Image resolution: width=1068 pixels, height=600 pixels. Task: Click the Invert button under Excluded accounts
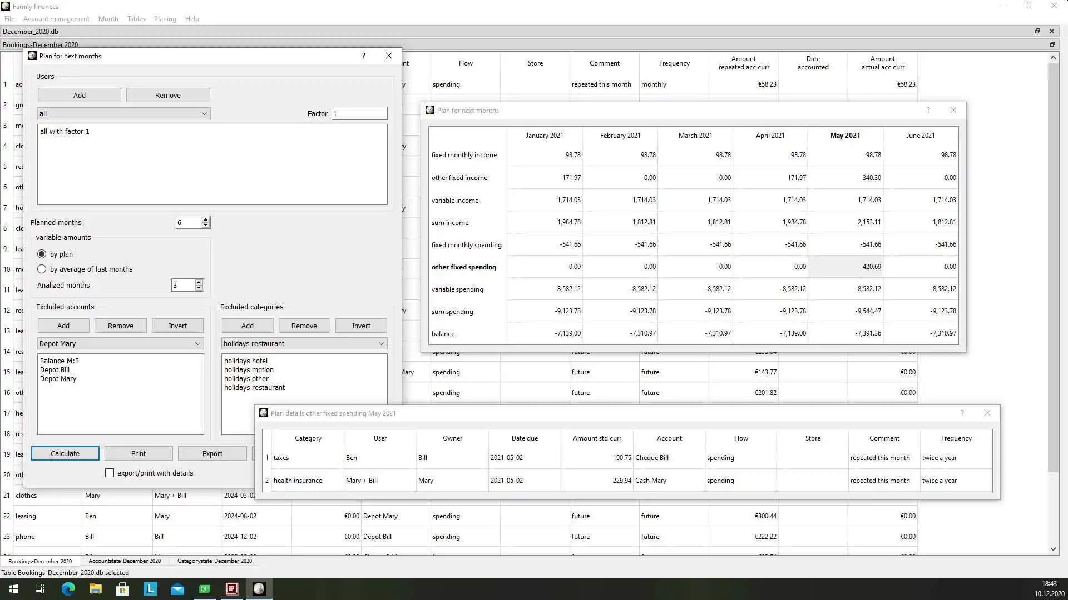(x=178, y=325)
